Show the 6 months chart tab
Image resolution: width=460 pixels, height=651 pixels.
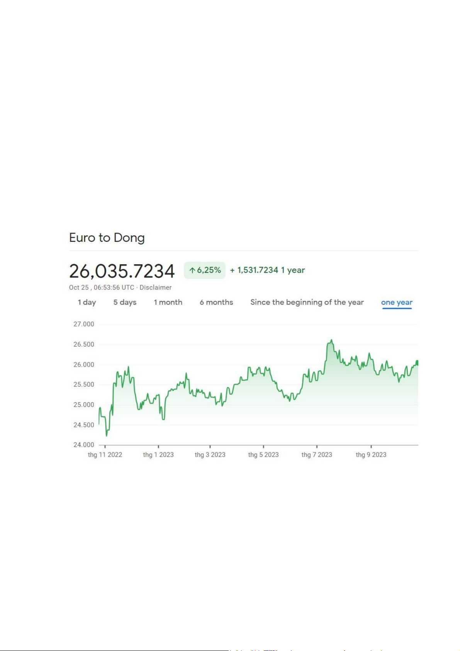pyautogui.click(x=216, y=302)
